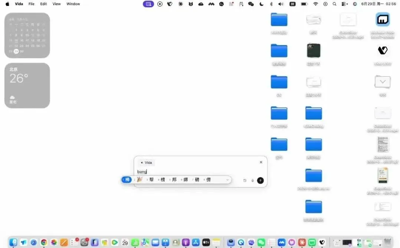Click the first blue desktop folder below the menu bar
This screenshot has height=248, width=400.
point(279,20)
